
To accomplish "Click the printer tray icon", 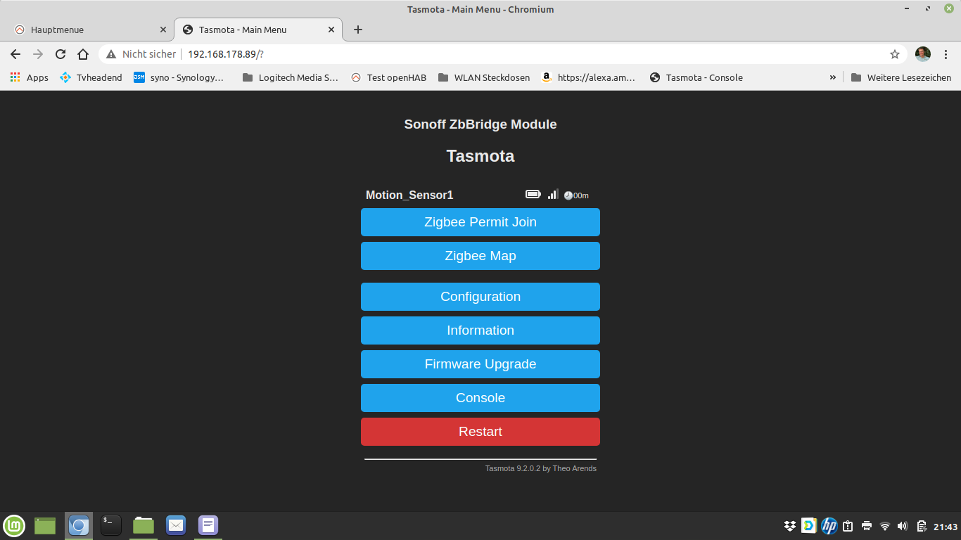I will point(867,526).
